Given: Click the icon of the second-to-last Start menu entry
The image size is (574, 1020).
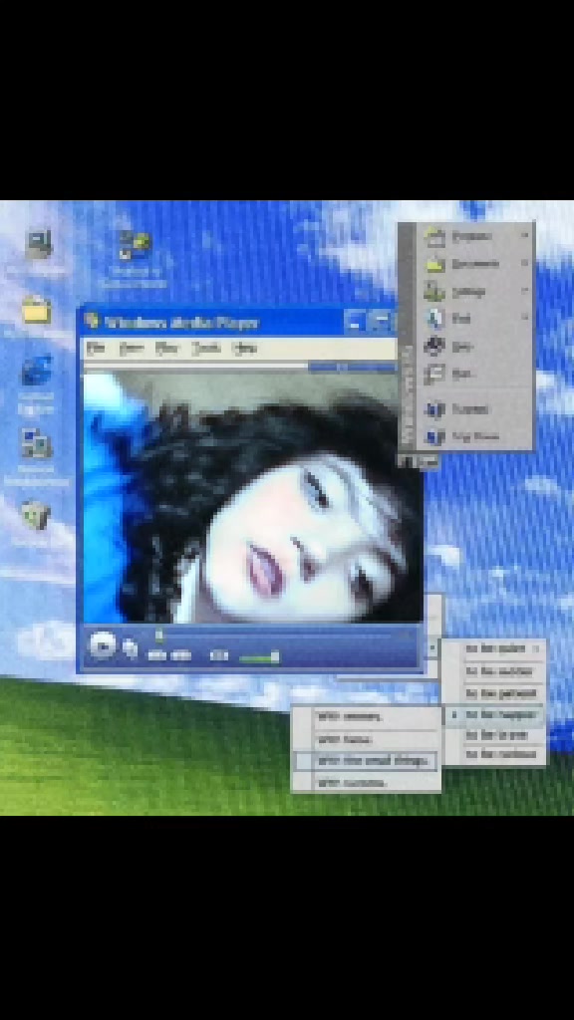Looking at the screenshot, I should coord(434,409).
